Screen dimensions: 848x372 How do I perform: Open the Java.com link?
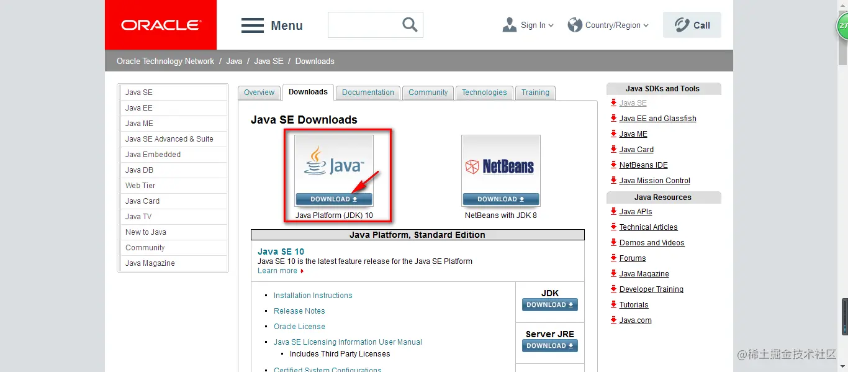[x=635, y=320]
